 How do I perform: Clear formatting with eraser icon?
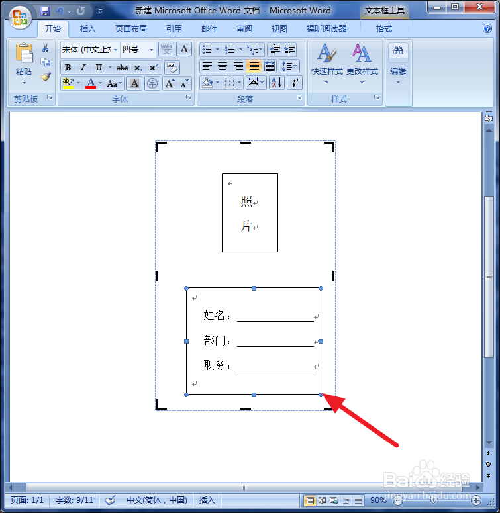point(172,68)
